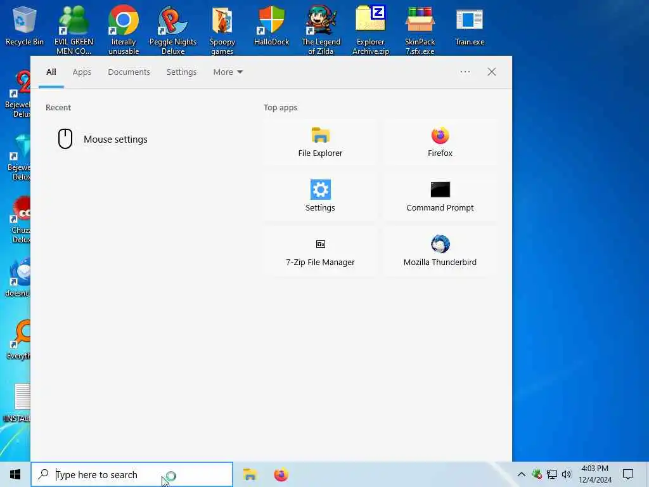Open the network icon in system tray

pos(552,474)
